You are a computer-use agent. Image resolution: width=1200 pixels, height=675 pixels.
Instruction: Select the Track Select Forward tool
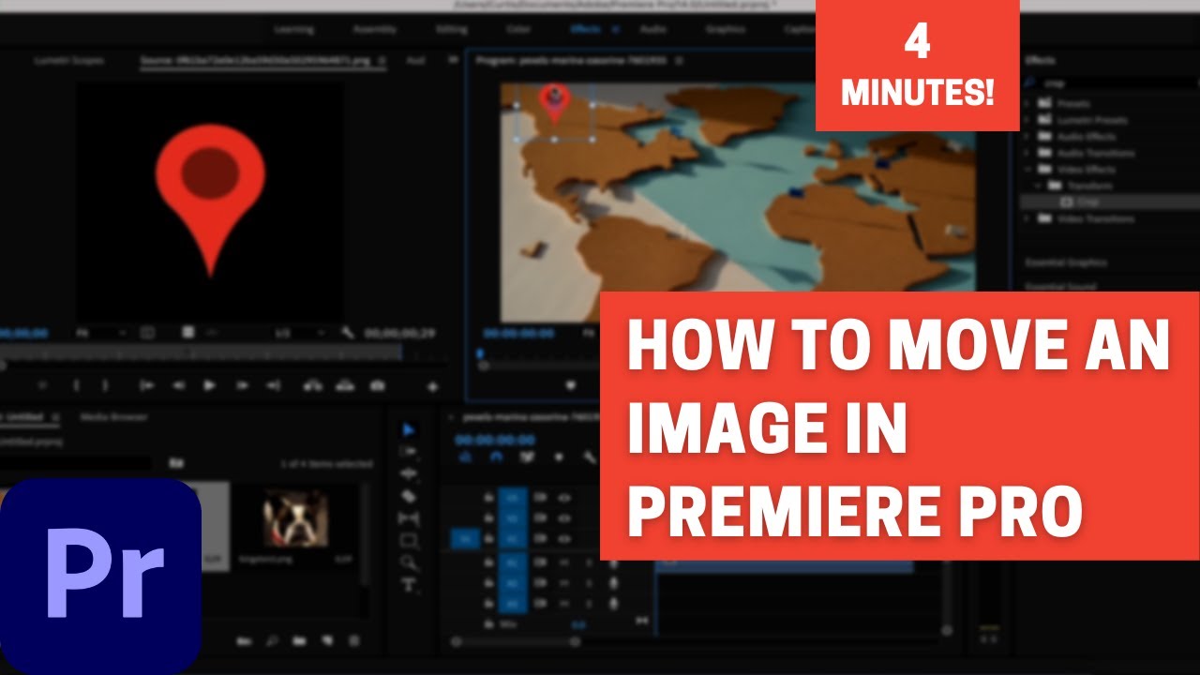(x=409, y=451)
